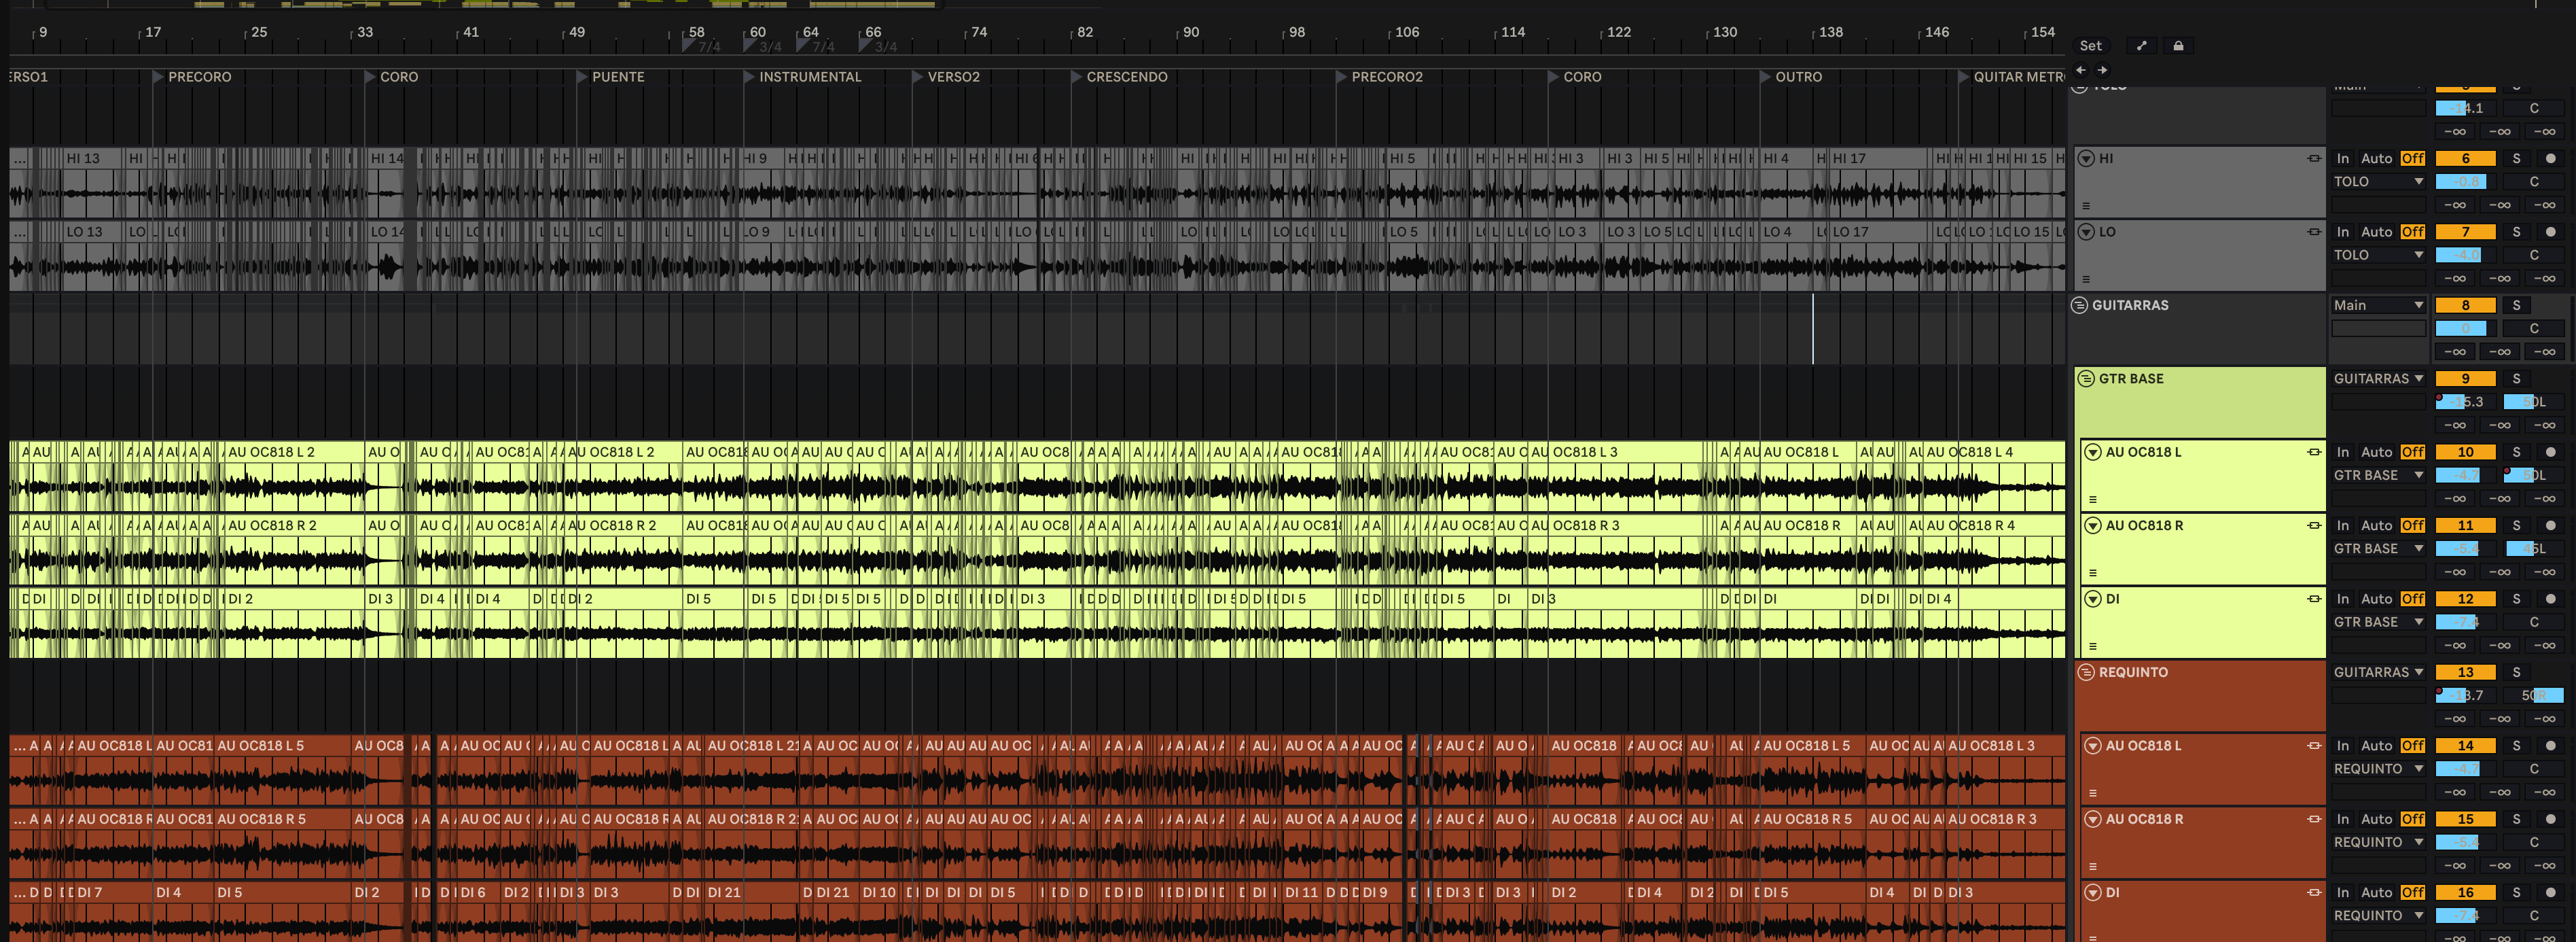Image resolution: width=2576 pixels, height=942 pixels.
Task: Click take lane icon on track 15 AU OC818 R
Action: [x=2314, y=819]
